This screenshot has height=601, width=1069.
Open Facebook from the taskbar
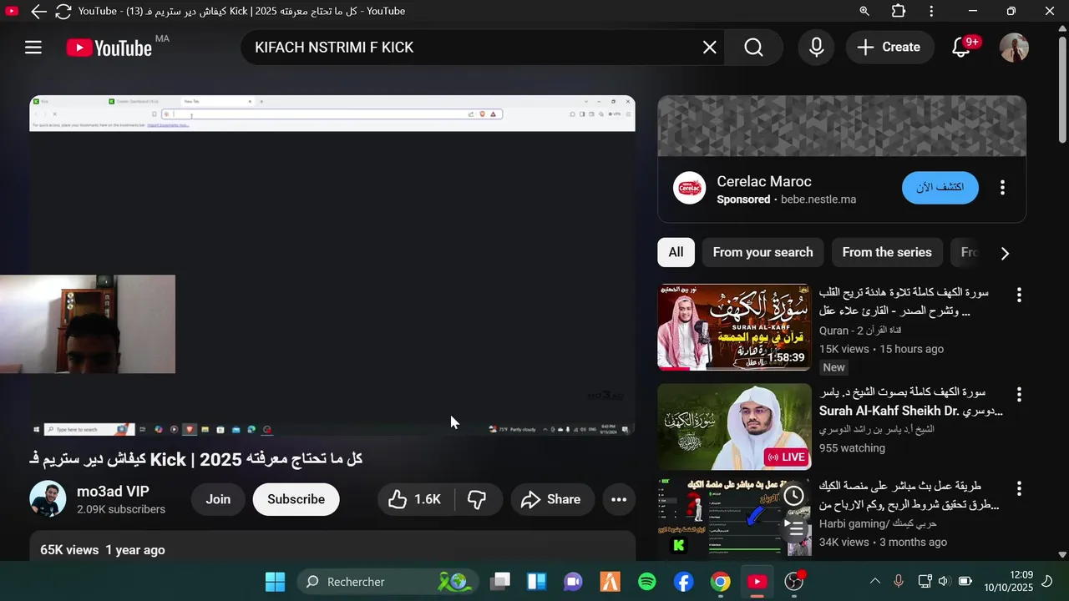(x=683, y=582)
